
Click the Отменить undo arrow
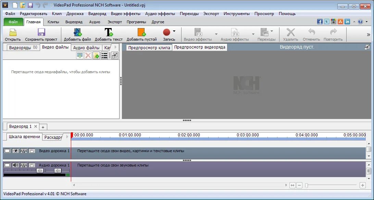(x=312, y=32)
